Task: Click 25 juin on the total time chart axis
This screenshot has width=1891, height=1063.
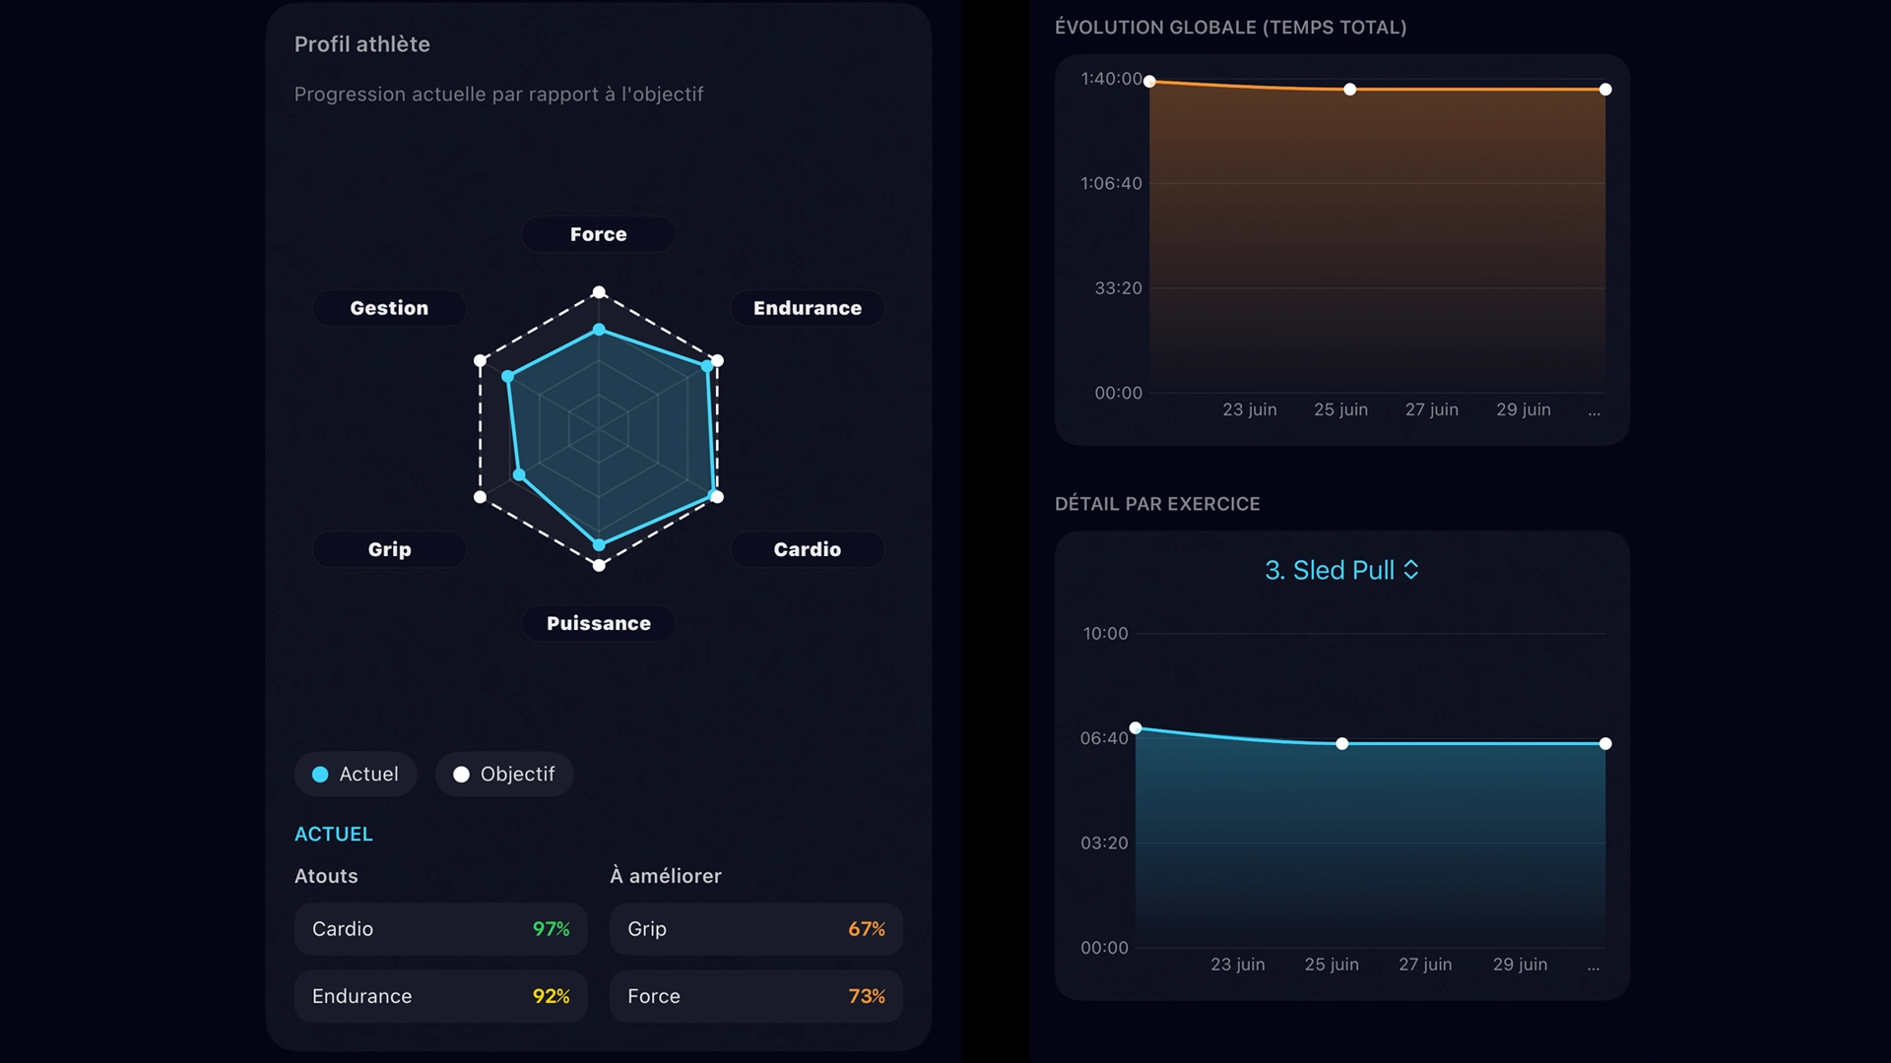Action: [x=1340, y=409]
